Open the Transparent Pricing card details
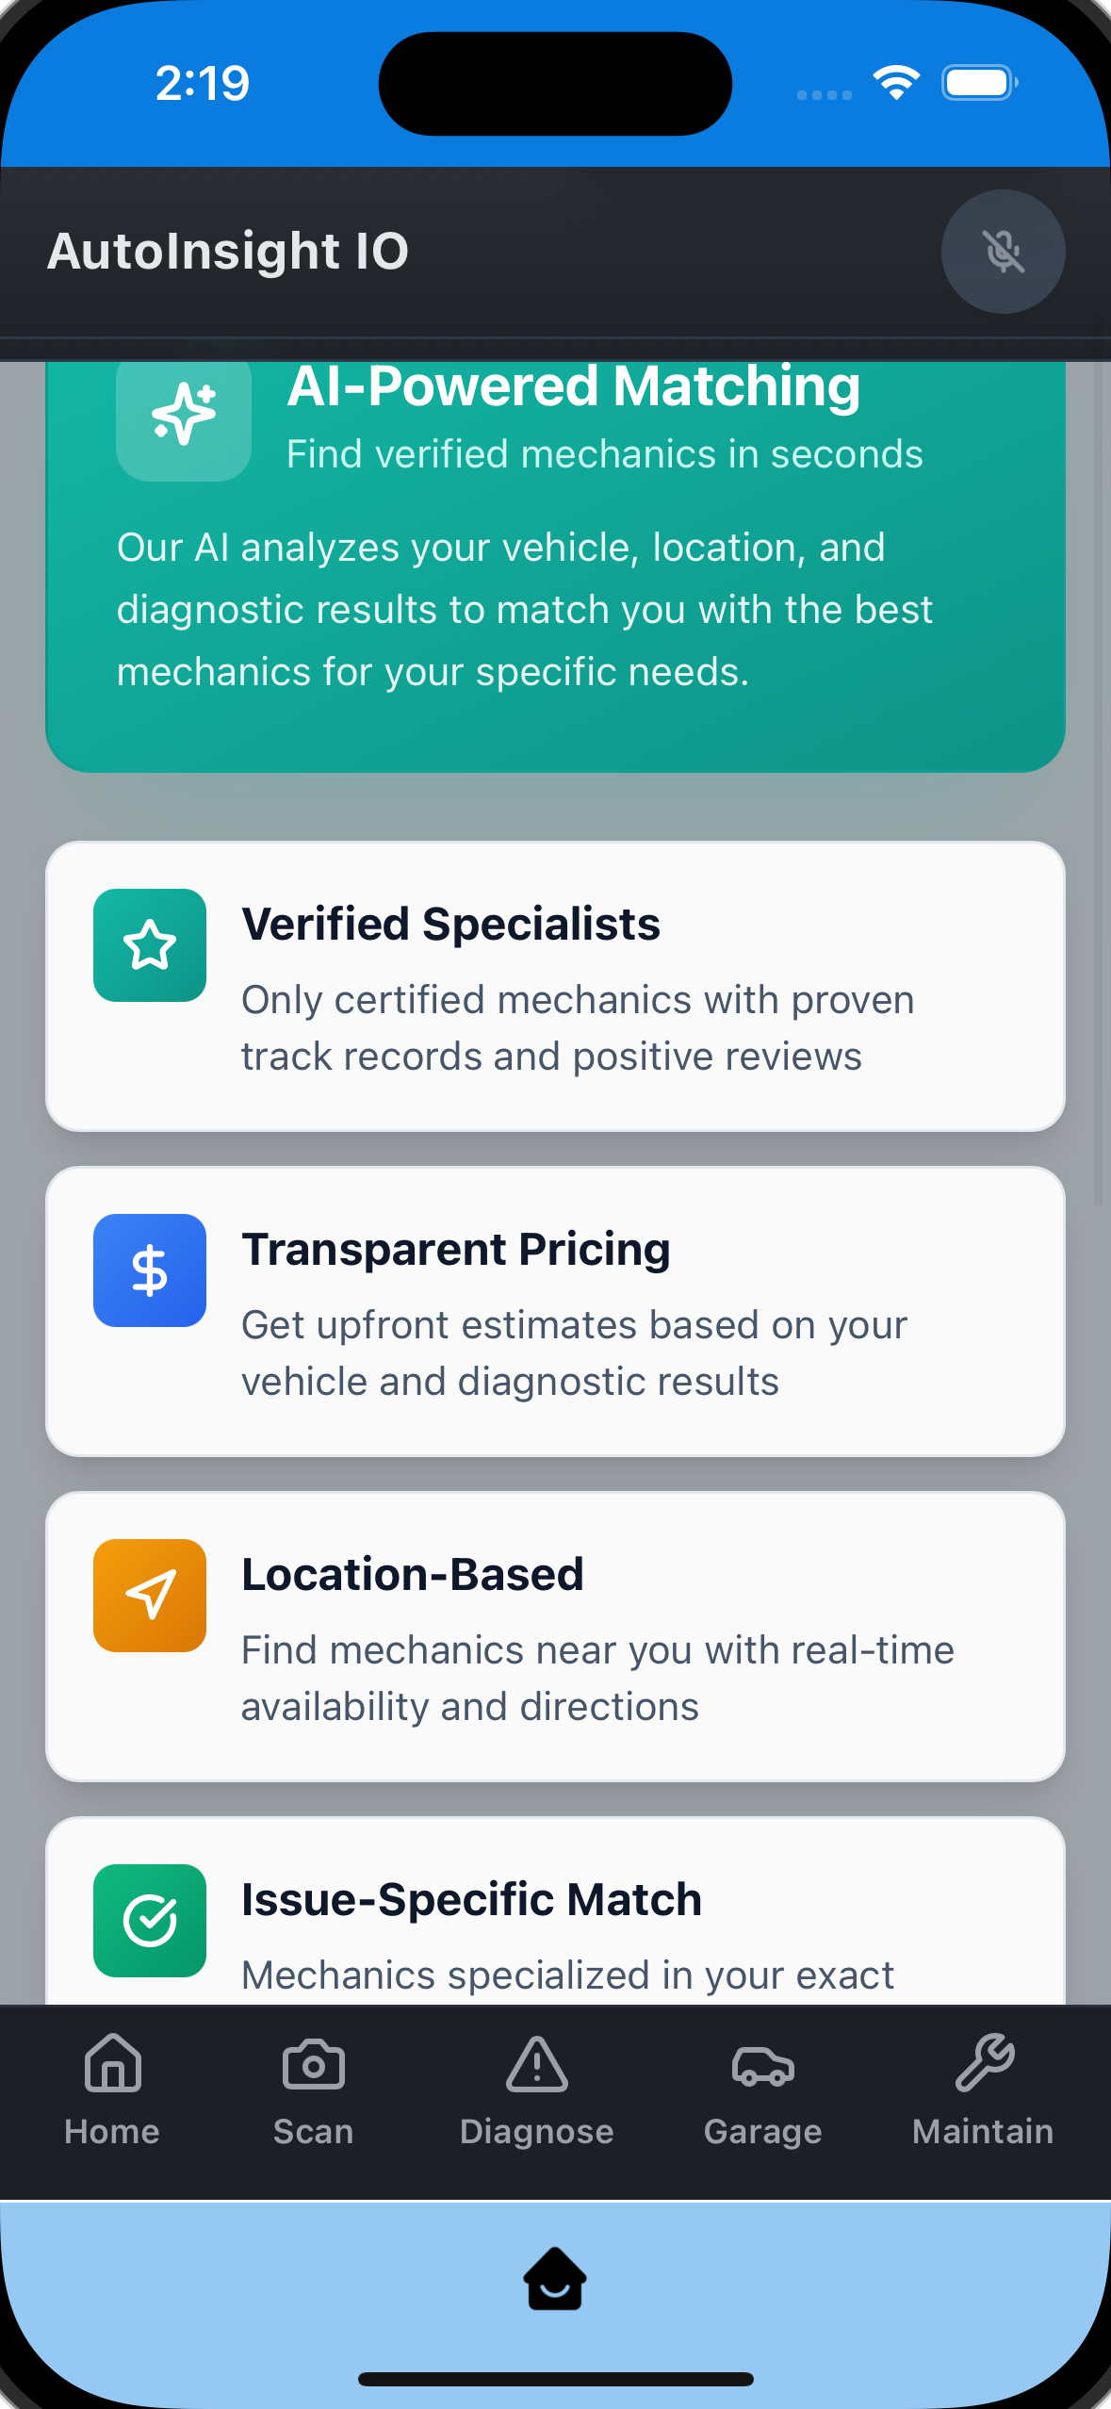 click(555, 1312)
